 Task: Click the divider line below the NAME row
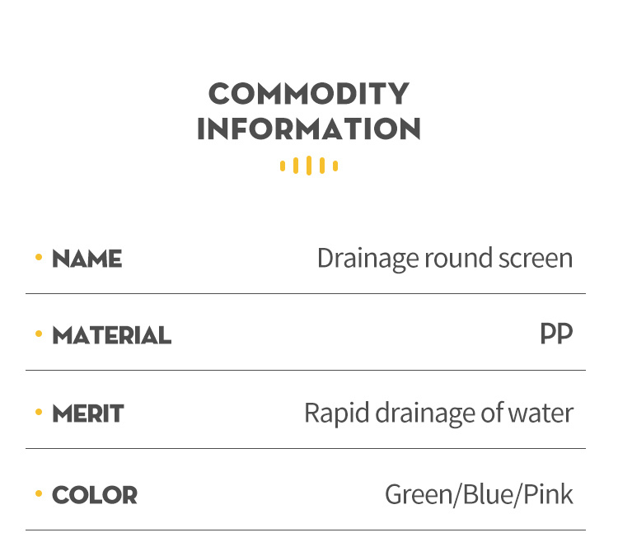pos(306,293)
